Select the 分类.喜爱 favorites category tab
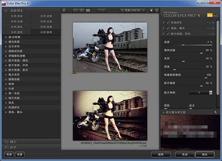The height and width of the screenshot is (161, 222). pyautogui.click(x=46, y=16)
